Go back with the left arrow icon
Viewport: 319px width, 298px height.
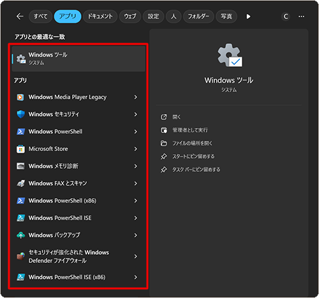(20, 17)
